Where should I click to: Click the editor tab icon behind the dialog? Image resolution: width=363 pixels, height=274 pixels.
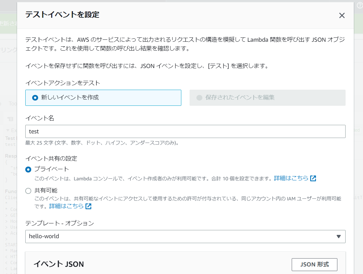point(11,119)
